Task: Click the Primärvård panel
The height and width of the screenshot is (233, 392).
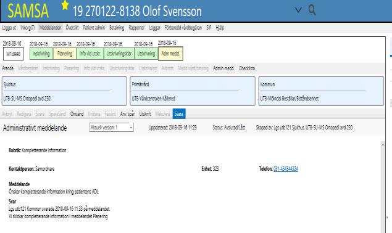Action: point(193,91)
